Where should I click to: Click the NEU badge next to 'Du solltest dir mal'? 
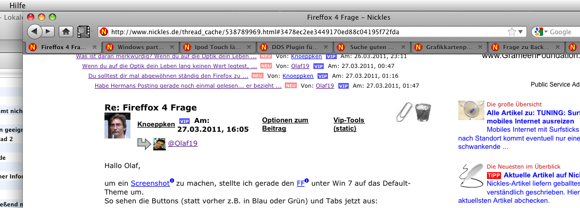click(257, 76)
